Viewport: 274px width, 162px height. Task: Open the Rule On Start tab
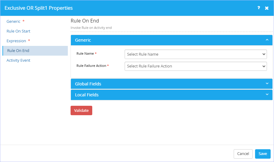(18, 31)
